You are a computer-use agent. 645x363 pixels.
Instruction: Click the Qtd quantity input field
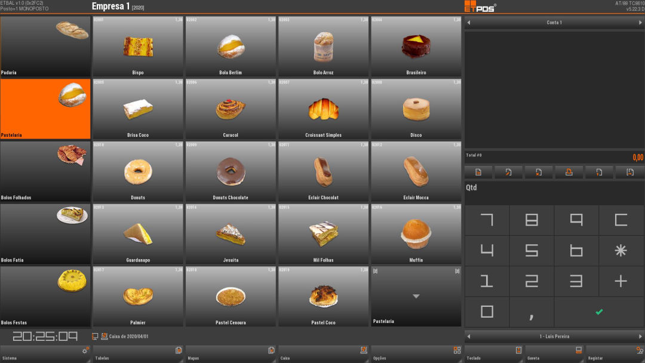(554, 192)
